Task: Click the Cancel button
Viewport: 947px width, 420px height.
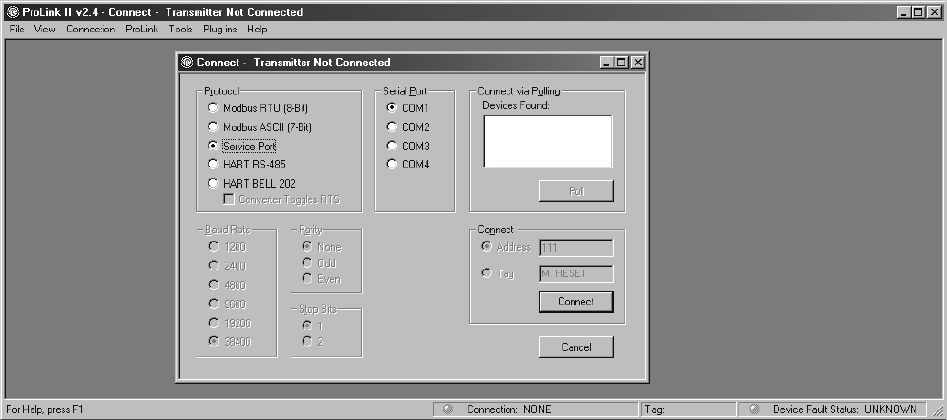Action: [576, 347]
